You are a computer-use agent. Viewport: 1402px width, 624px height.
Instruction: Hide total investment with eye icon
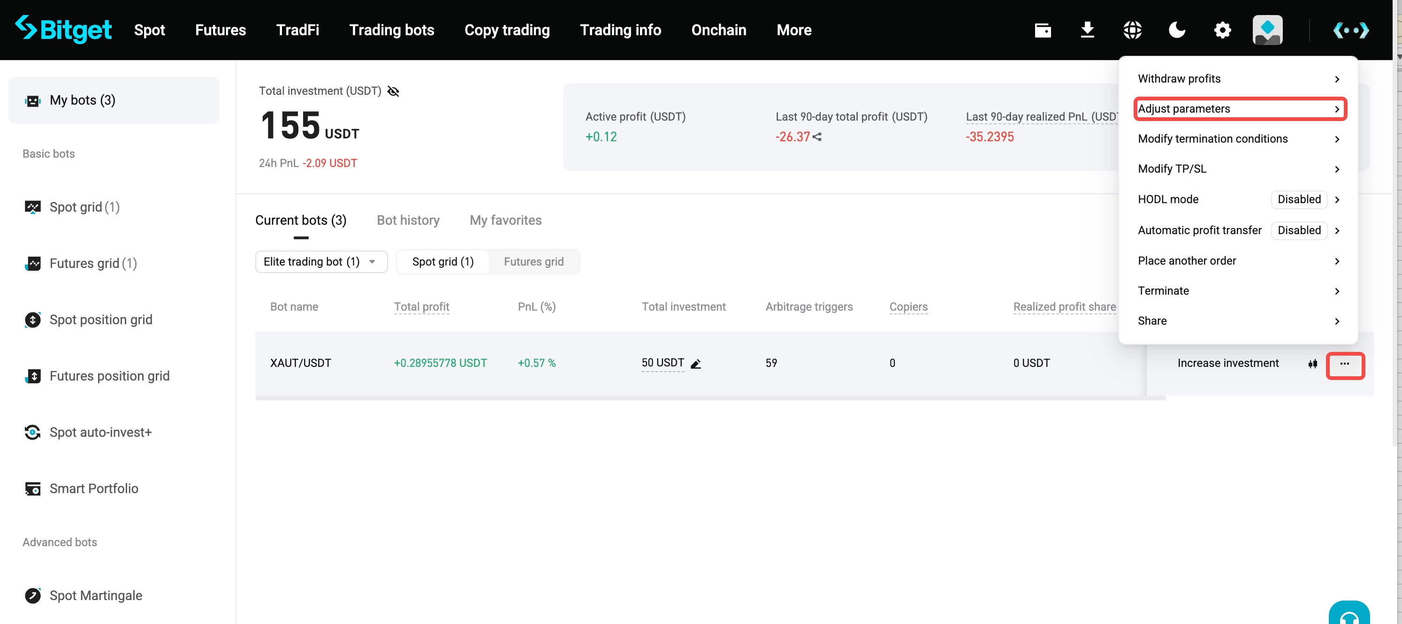point(393,91)
